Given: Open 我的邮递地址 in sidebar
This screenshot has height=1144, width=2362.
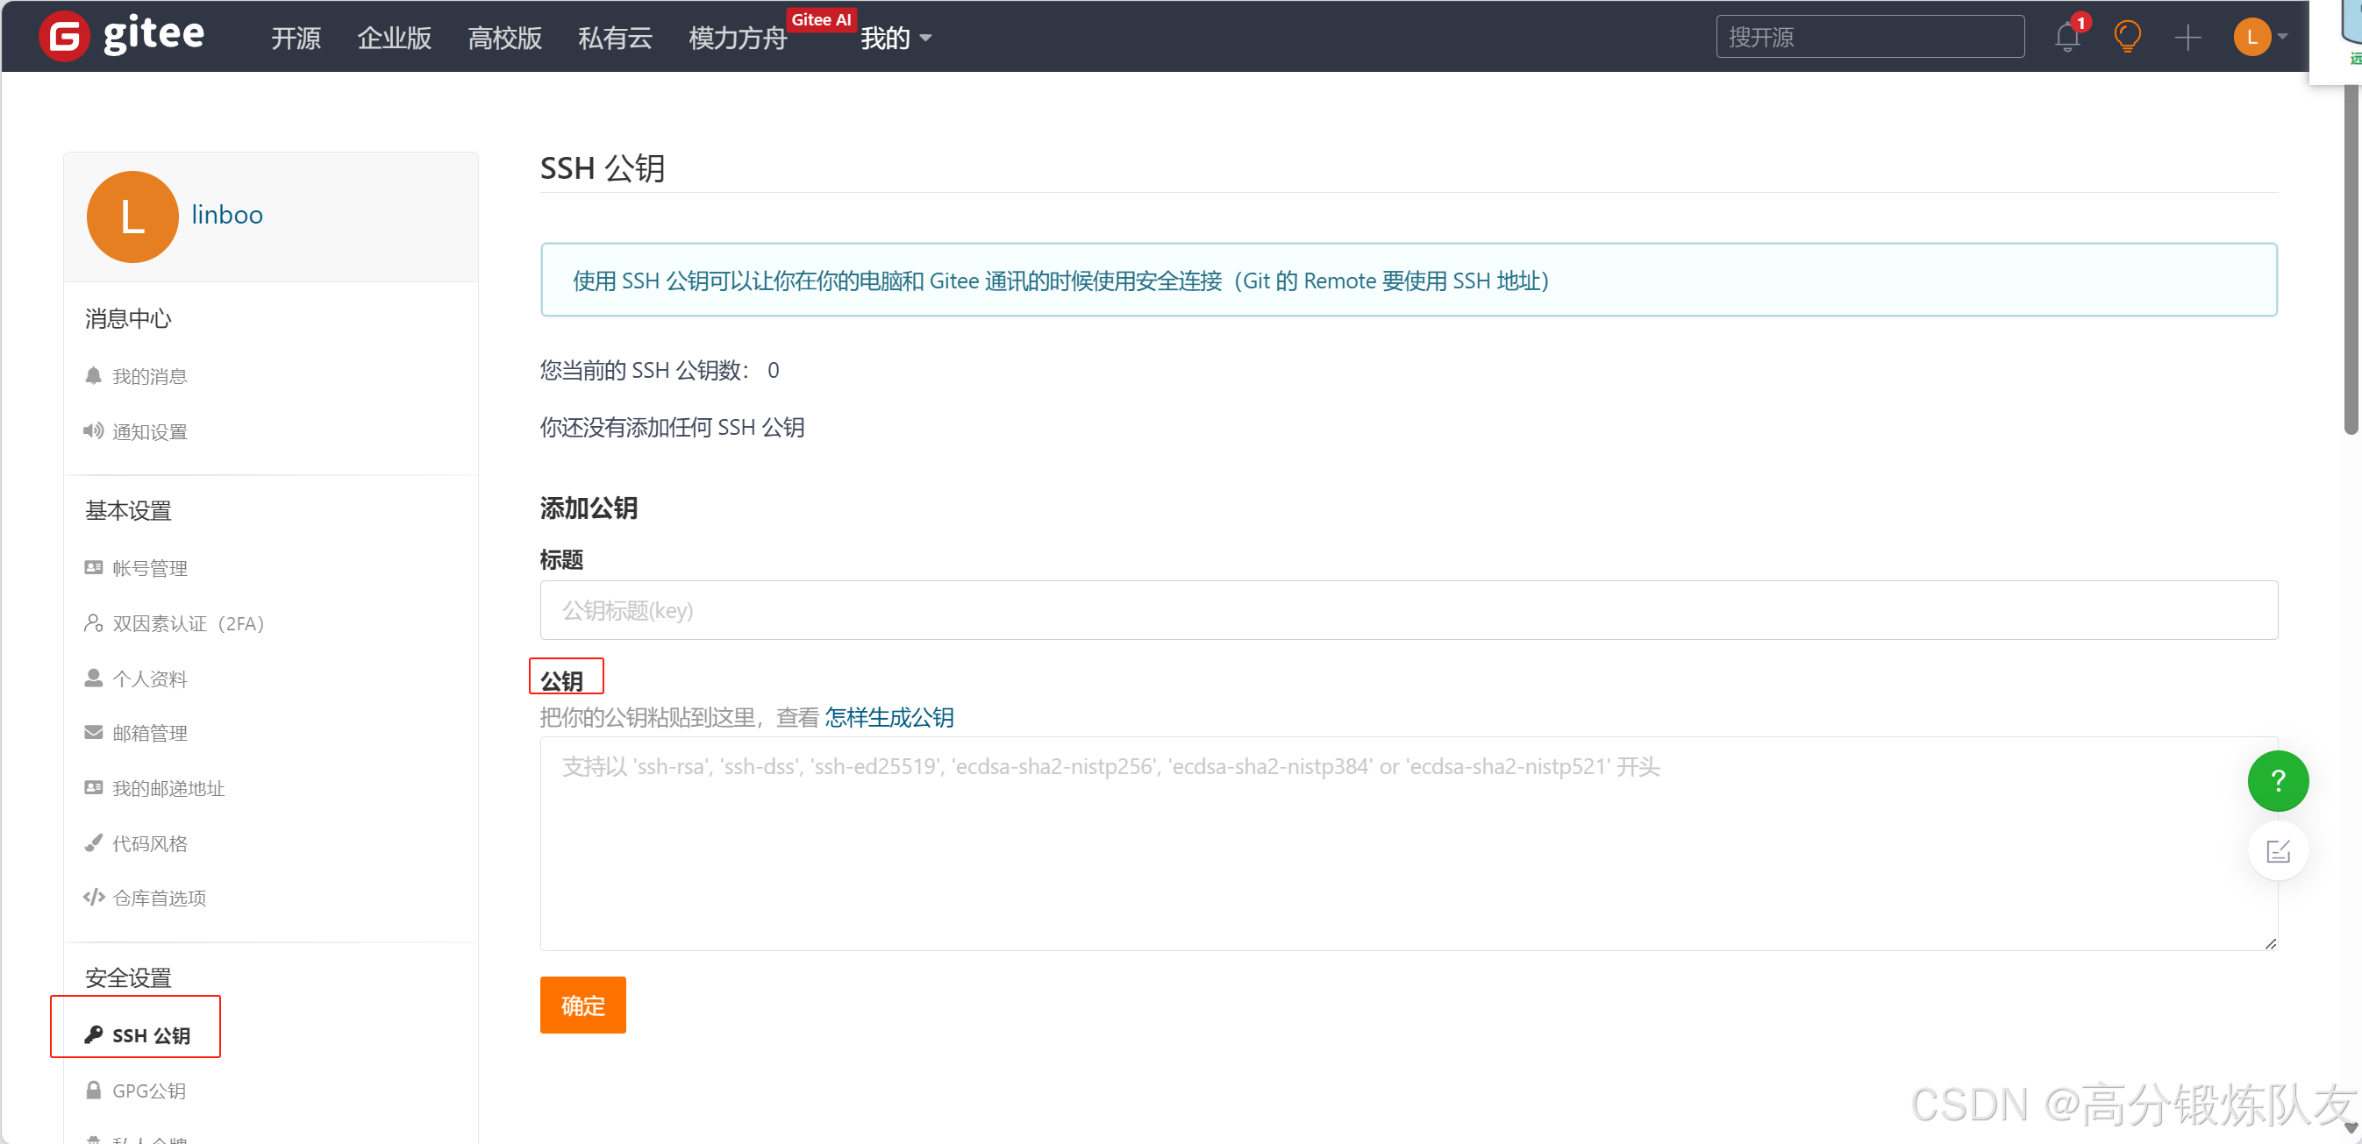Looking at the screenshot, I should [x=168, y=788].
